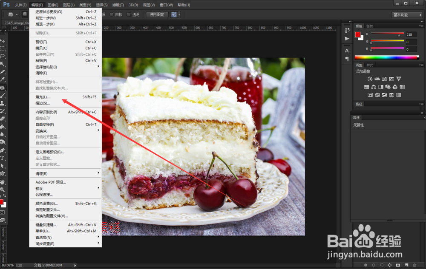The width and height of the screenshot is (426, 269).
Task: Open the Adjustments panel flyout menu
Action: coord(421,65)
